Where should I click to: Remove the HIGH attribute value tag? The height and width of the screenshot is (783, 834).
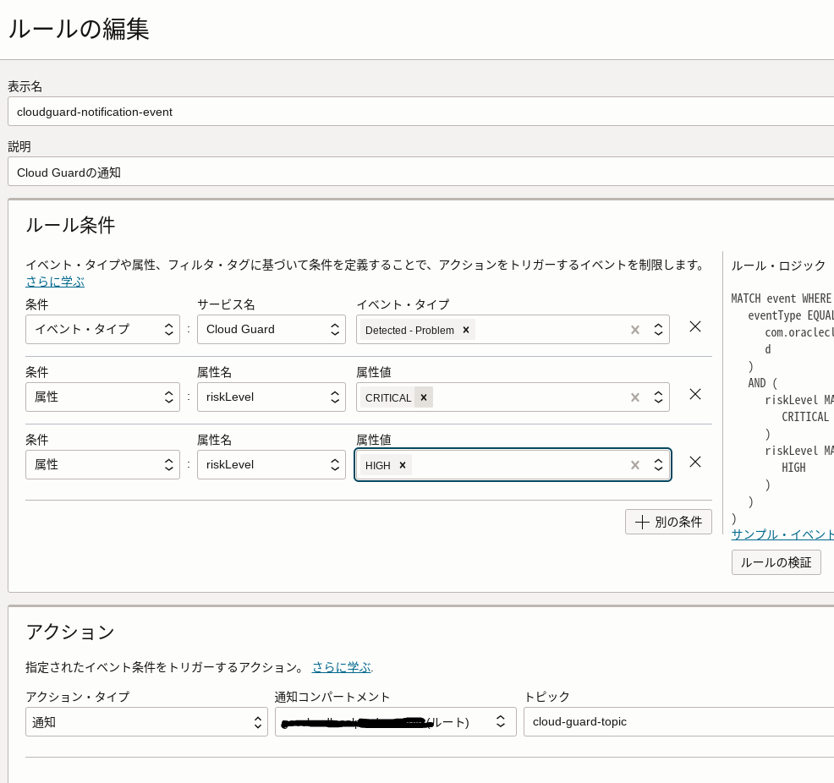(x=403, y=464)
